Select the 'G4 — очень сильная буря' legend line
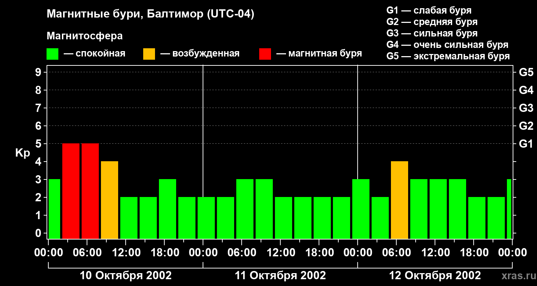Viewport: 537px width, 286px height. pyautogui.click(x=447, y=45)
